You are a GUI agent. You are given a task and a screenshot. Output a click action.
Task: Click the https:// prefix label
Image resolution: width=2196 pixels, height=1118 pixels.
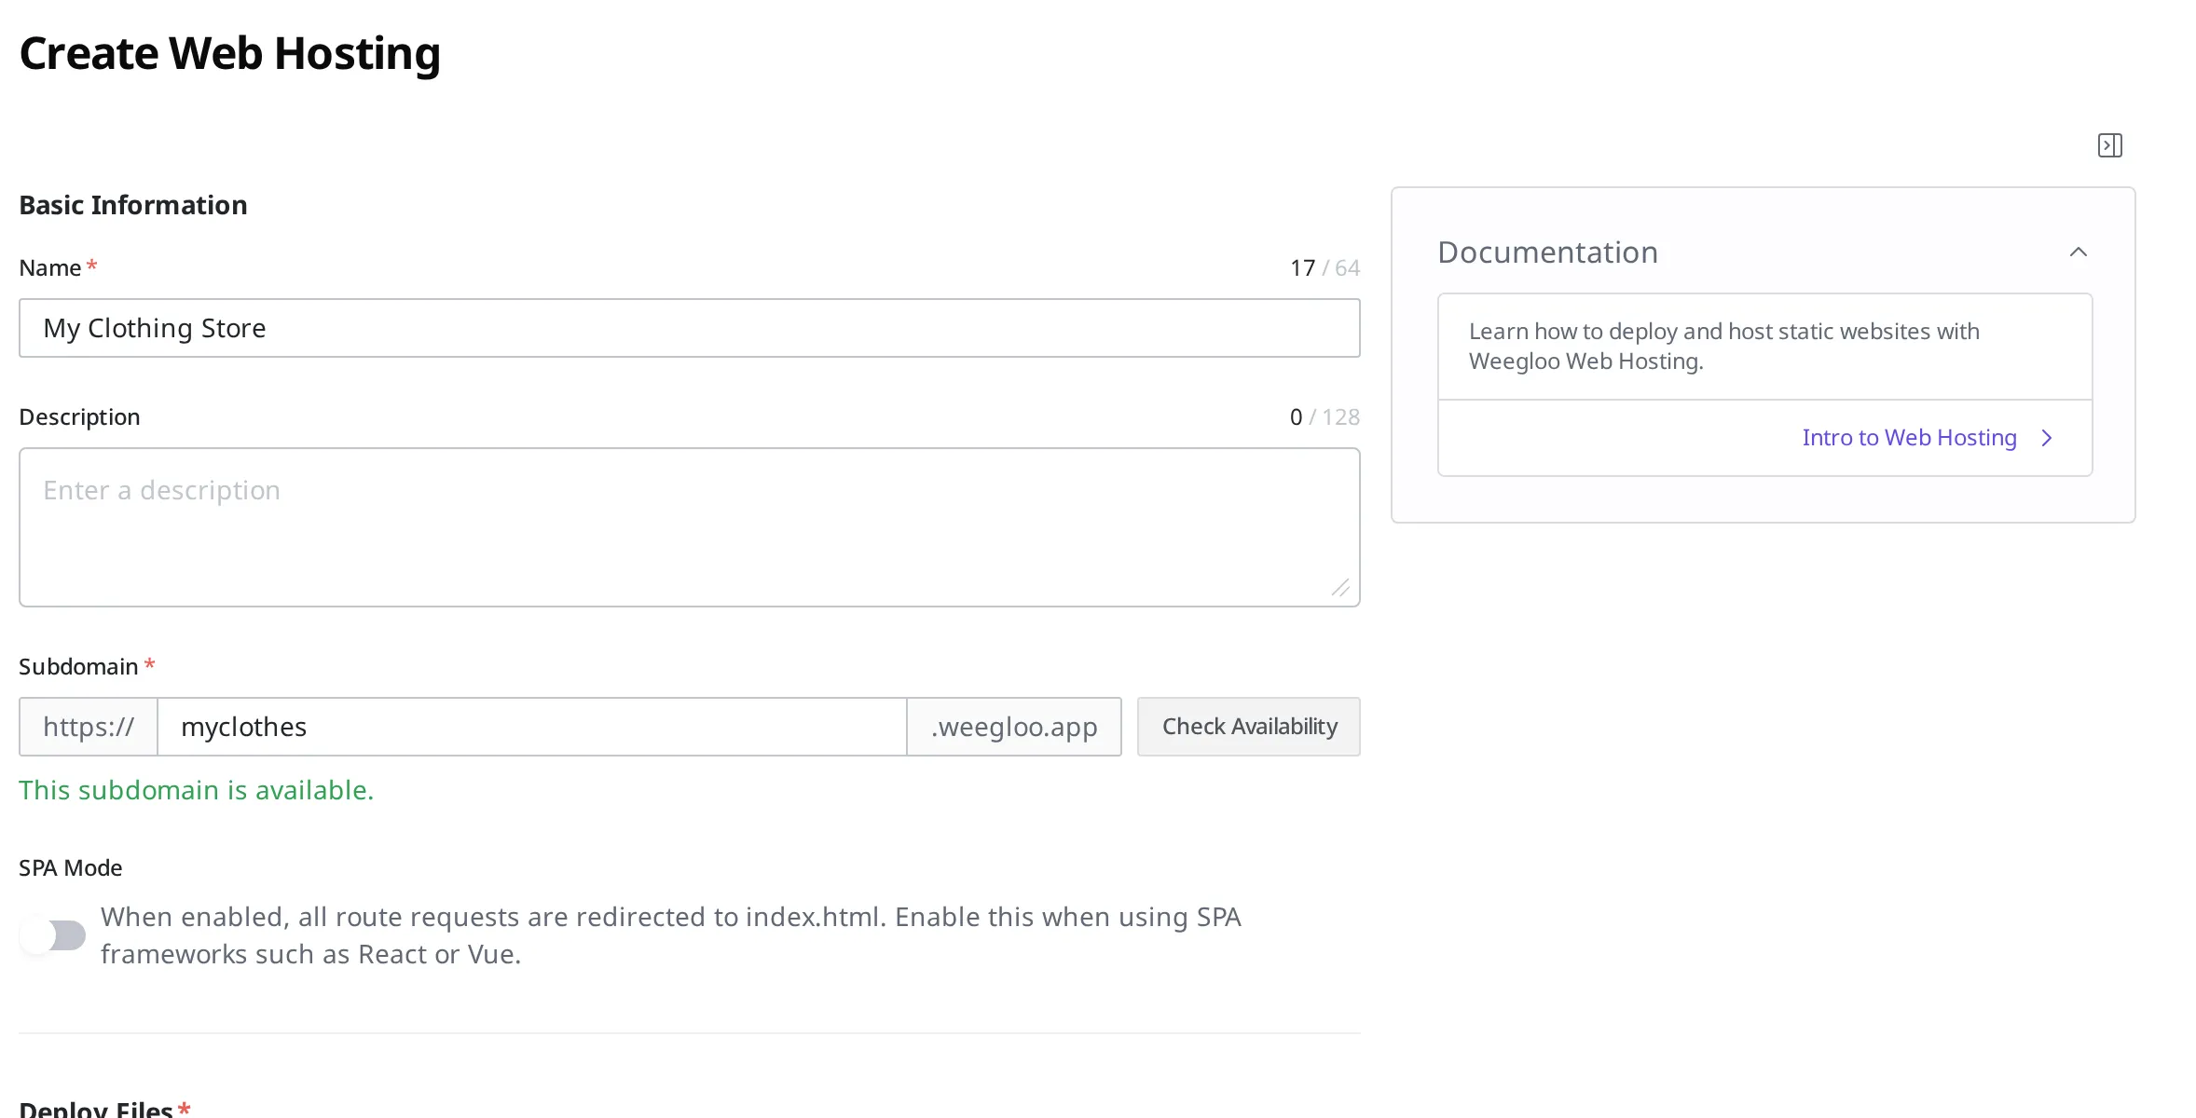[89, 727]
